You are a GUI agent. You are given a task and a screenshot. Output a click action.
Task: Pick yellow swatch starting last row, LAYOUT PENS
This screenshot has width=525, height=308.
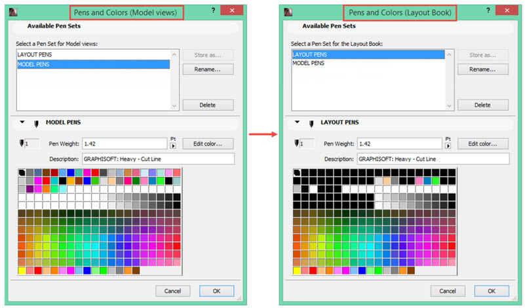click(297, 270)
